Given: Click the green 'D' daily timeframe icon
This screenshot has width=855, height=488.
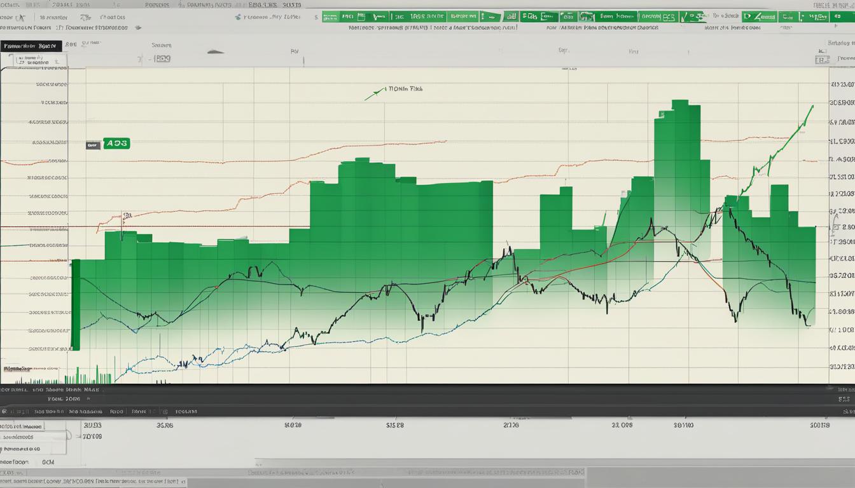Looking at the screenshot, I should (x=747, y=16).
